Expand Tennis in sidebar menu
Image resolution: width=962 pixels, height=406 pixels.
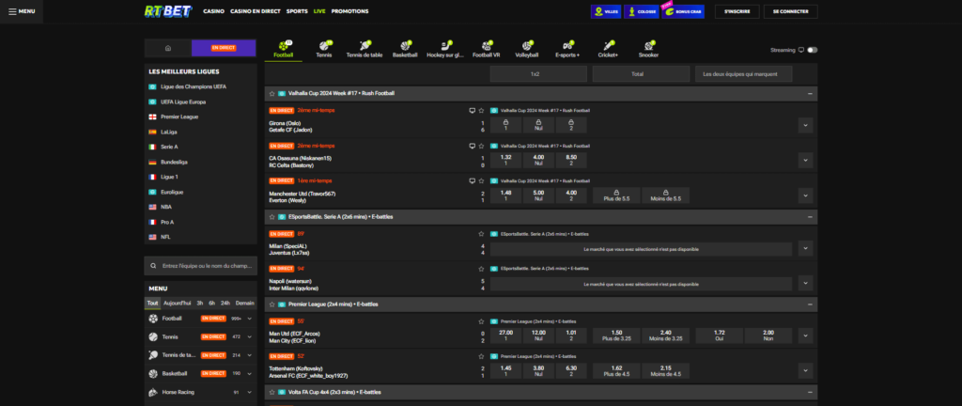(250, 336)
